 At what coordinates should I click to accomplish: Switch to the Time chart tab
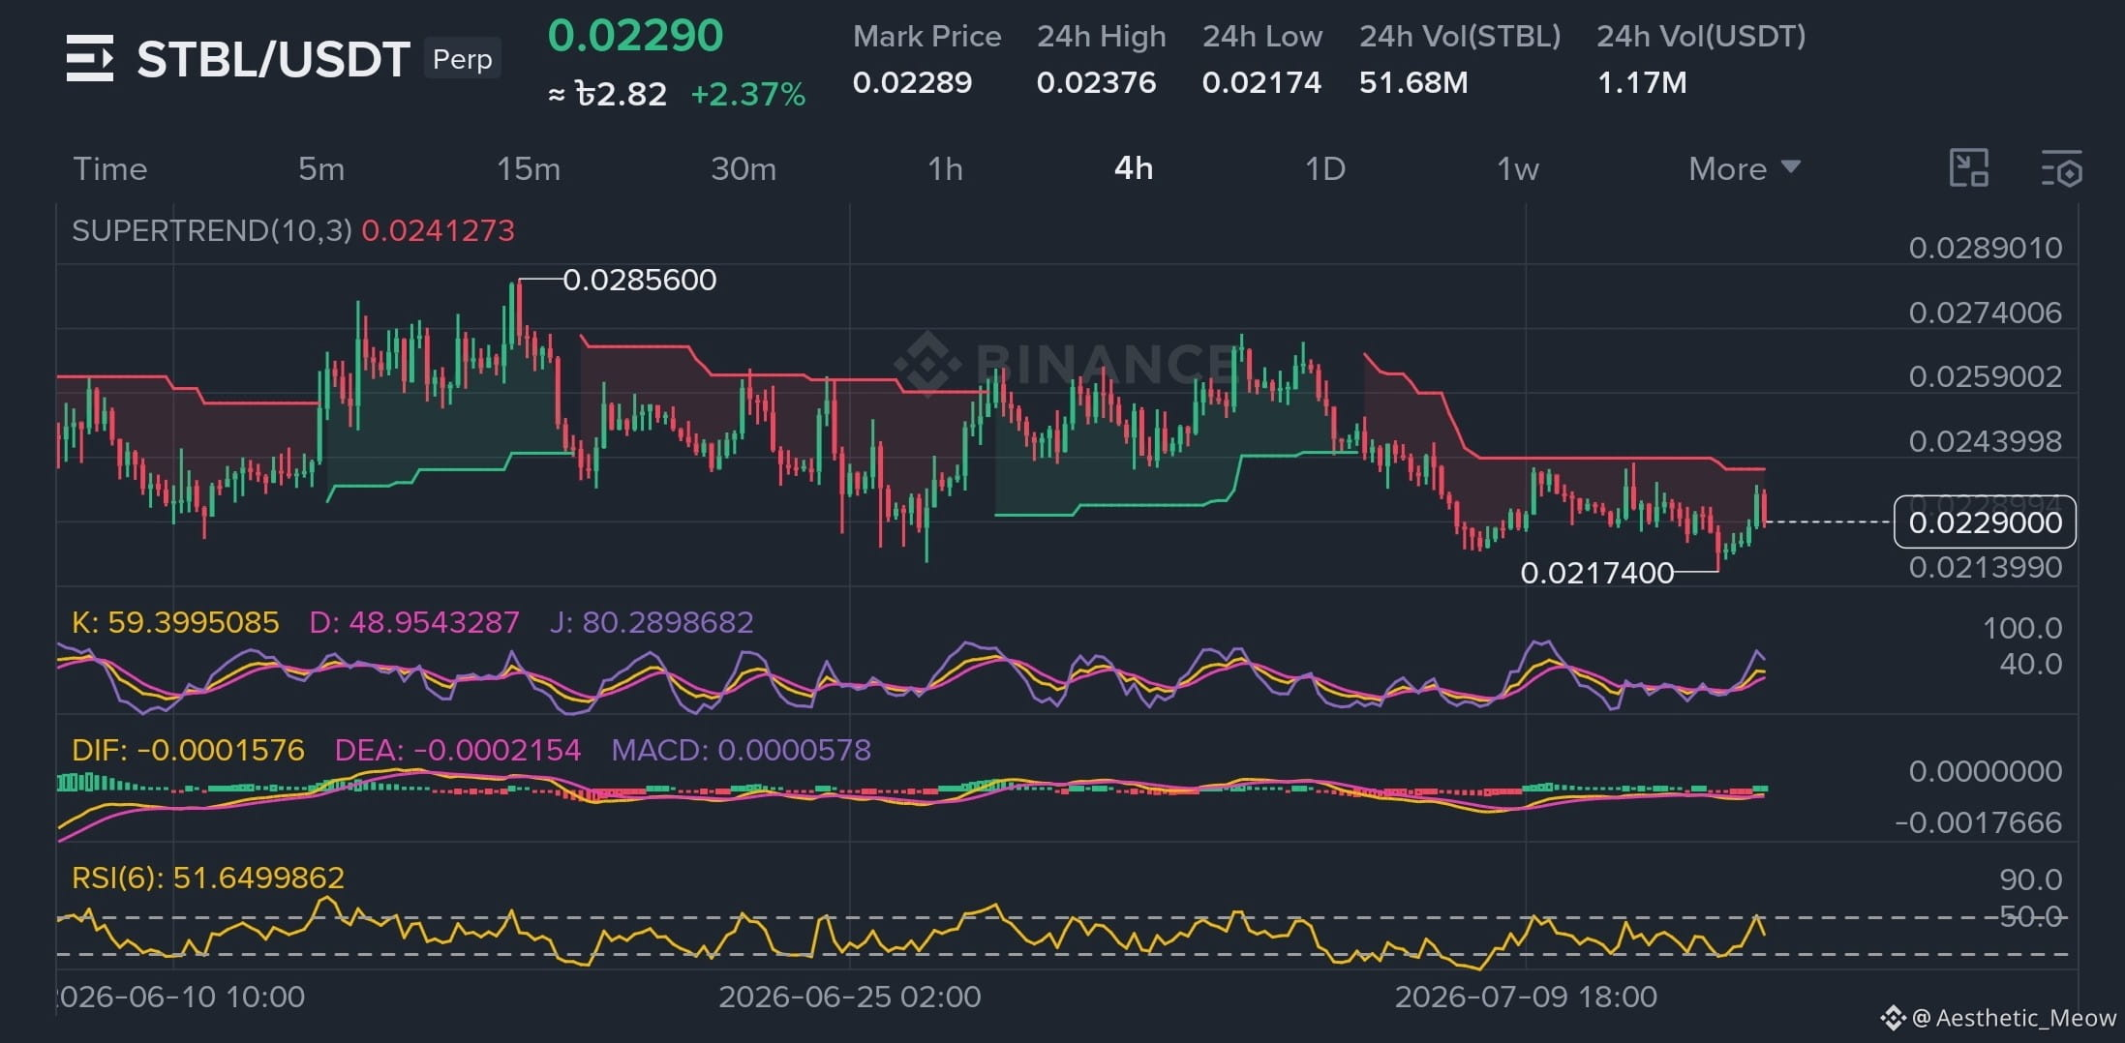pyautogui.click(x=110, y=168)
